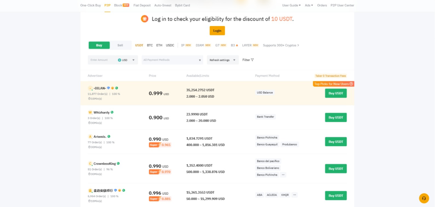Switch to Buy mode

point(99,45)
